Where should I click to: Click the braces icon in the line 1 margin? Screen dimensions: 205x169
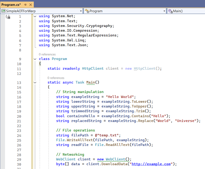[x=8, y=17]
